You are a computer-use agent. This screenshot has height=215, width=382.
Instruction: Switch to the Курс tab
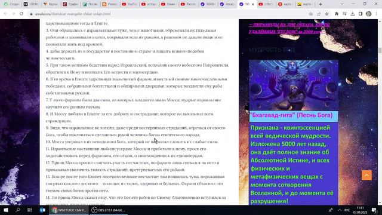(x=50, y=4)
